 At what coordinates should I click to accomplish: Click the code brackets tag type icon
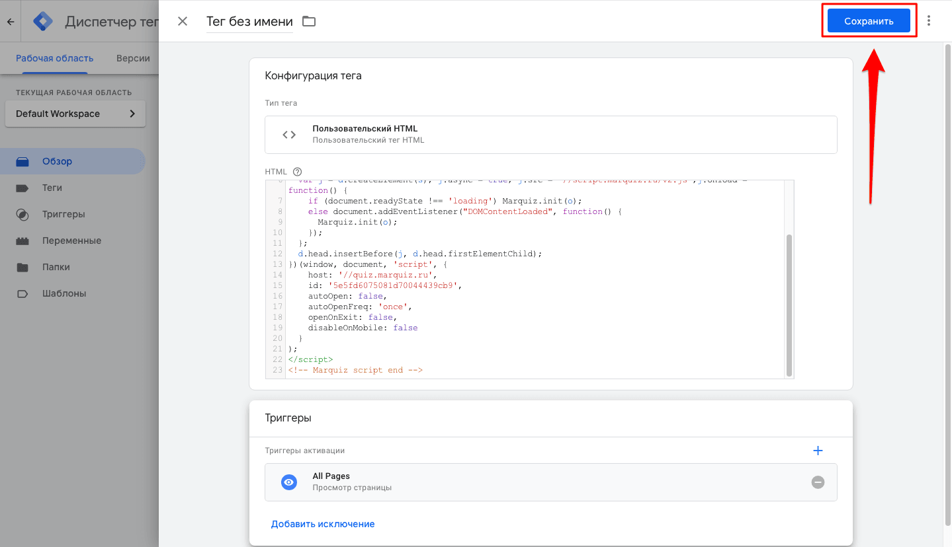pos(289,135)
